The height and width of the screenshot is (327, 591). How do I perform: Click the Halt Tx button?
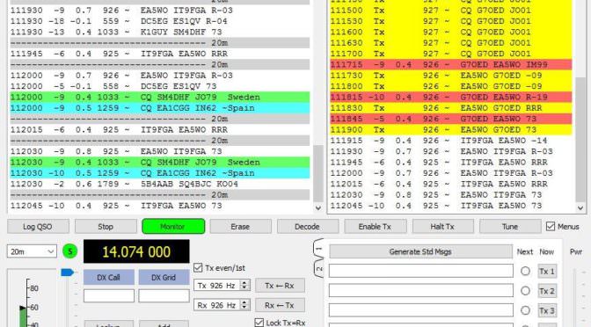(x=442, y=227)
